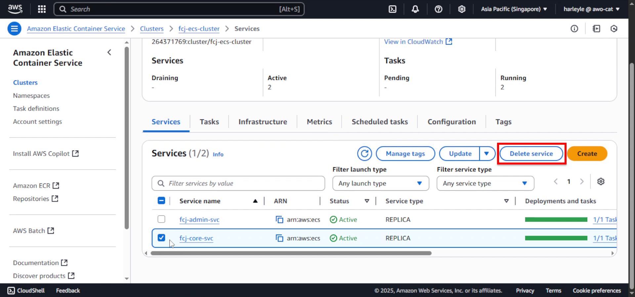Open Amazon ECR external link
Screen dimensions: 635x297
point(36,186)
